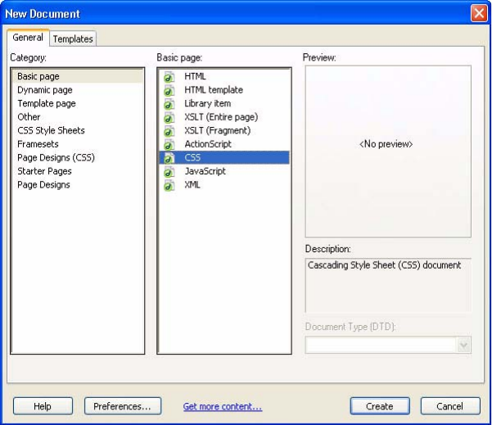The height and width of the screenshot is (425, 492).
Task: Click the XSLT (Fragment) file icon
Action: pyautogui.click(x=169, y=130)
